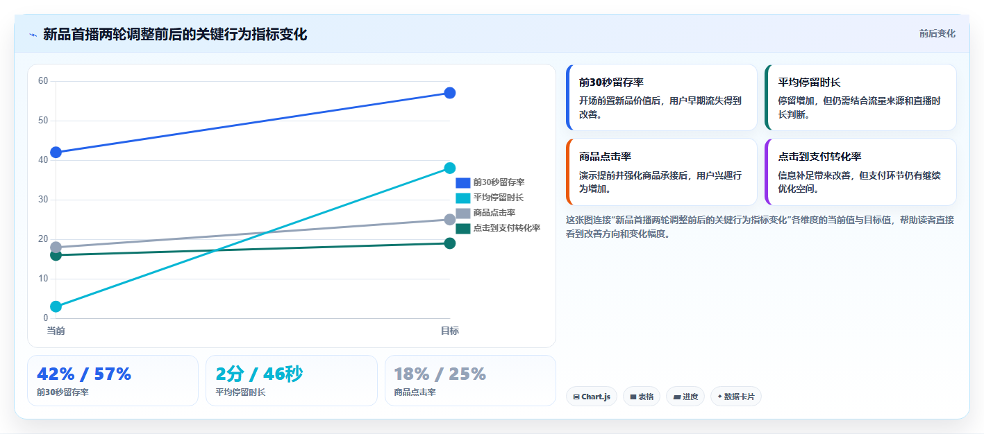Click the 2分 / 46秒 stat card

pos(292,381)
